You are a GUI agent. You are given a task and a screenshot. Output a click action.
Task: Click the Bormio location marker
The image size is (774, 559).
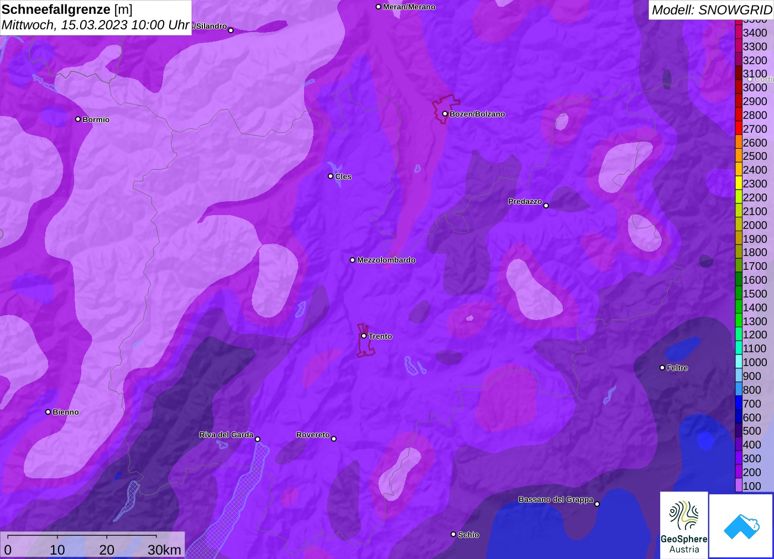click(x=78, y=119)
